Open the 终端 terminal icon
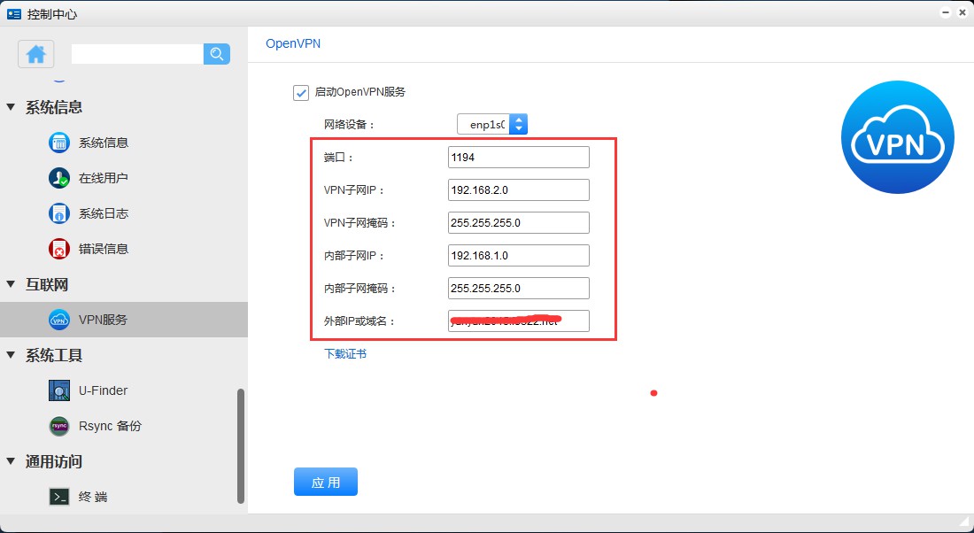 [59, 497]
